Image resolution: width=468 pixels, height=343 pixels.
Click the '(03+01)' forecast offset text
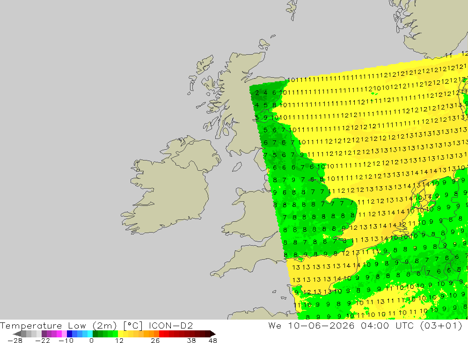coord(441,325)
